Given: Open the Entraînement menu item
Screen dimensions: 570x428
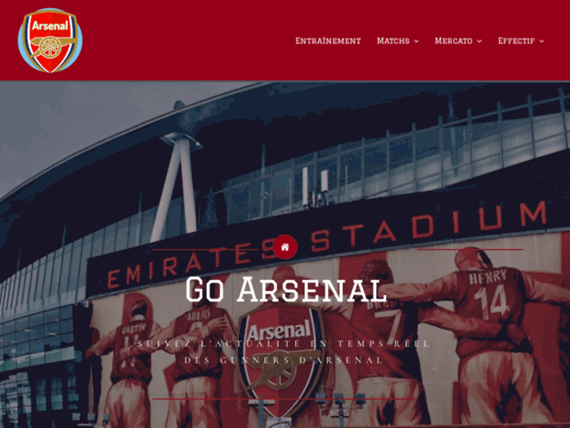Looking at the screenshot, I should 328,41.
